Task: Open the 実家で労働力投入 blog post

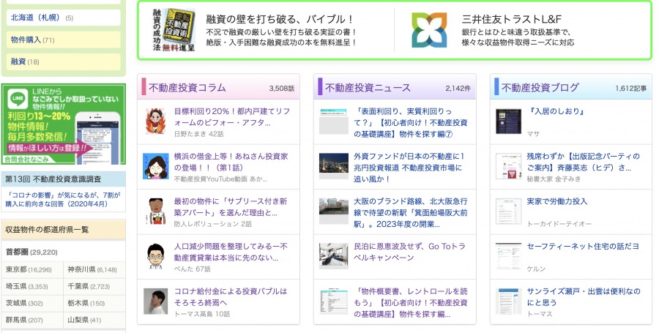Action: click(x=557, y=201)
